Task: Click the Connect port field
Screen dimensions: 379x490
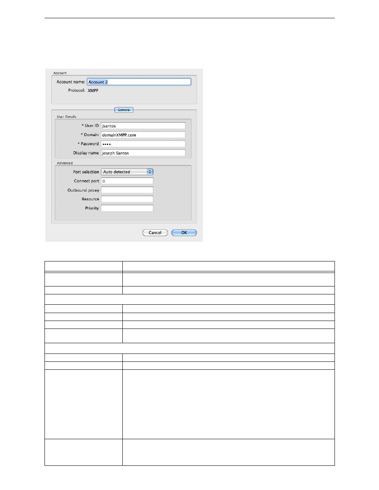Action: coord(127,181)
